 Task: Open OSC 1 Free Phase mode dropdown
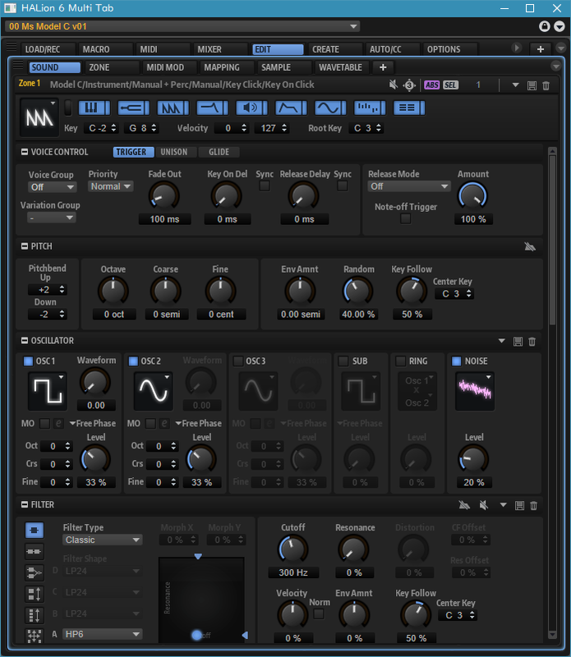click(x=93, y=424)
